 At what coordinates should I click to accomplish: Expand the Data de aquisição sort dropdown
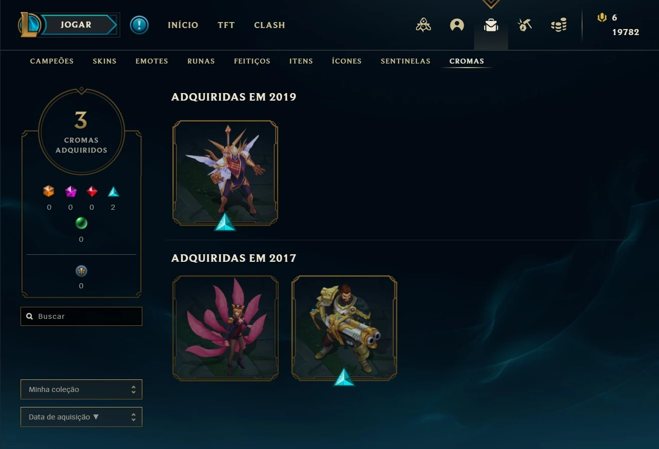81,417
